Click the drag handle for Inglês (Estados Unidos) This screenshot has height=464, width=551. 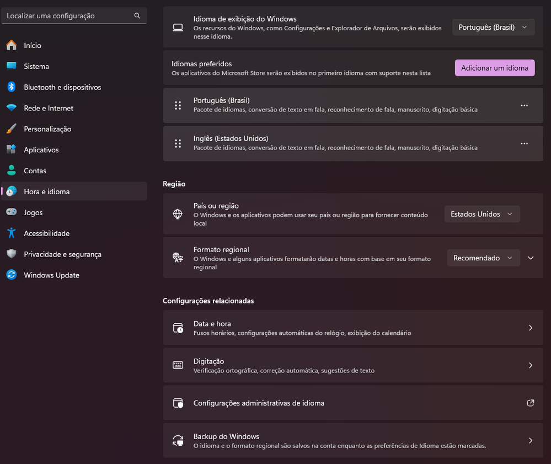178,143
